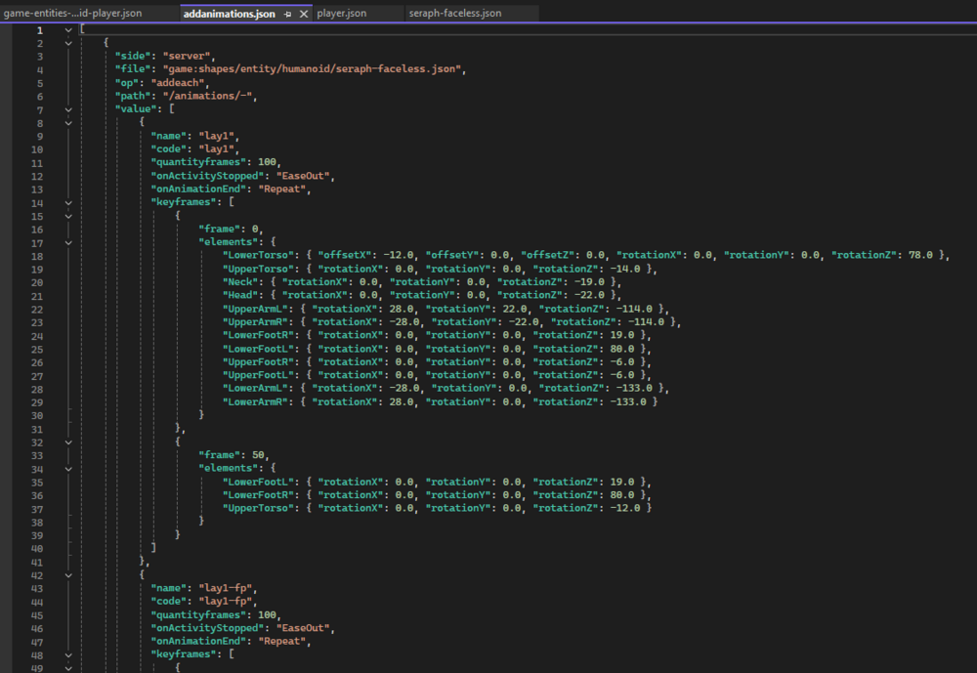Viewport: 977px width, 673px height.
Task: Switch to the player.json tab
Action: point(342,14)
